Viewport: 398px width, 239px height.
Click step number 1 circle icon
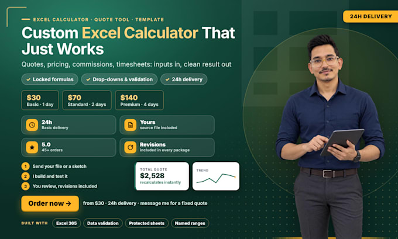tap(25, 167)
